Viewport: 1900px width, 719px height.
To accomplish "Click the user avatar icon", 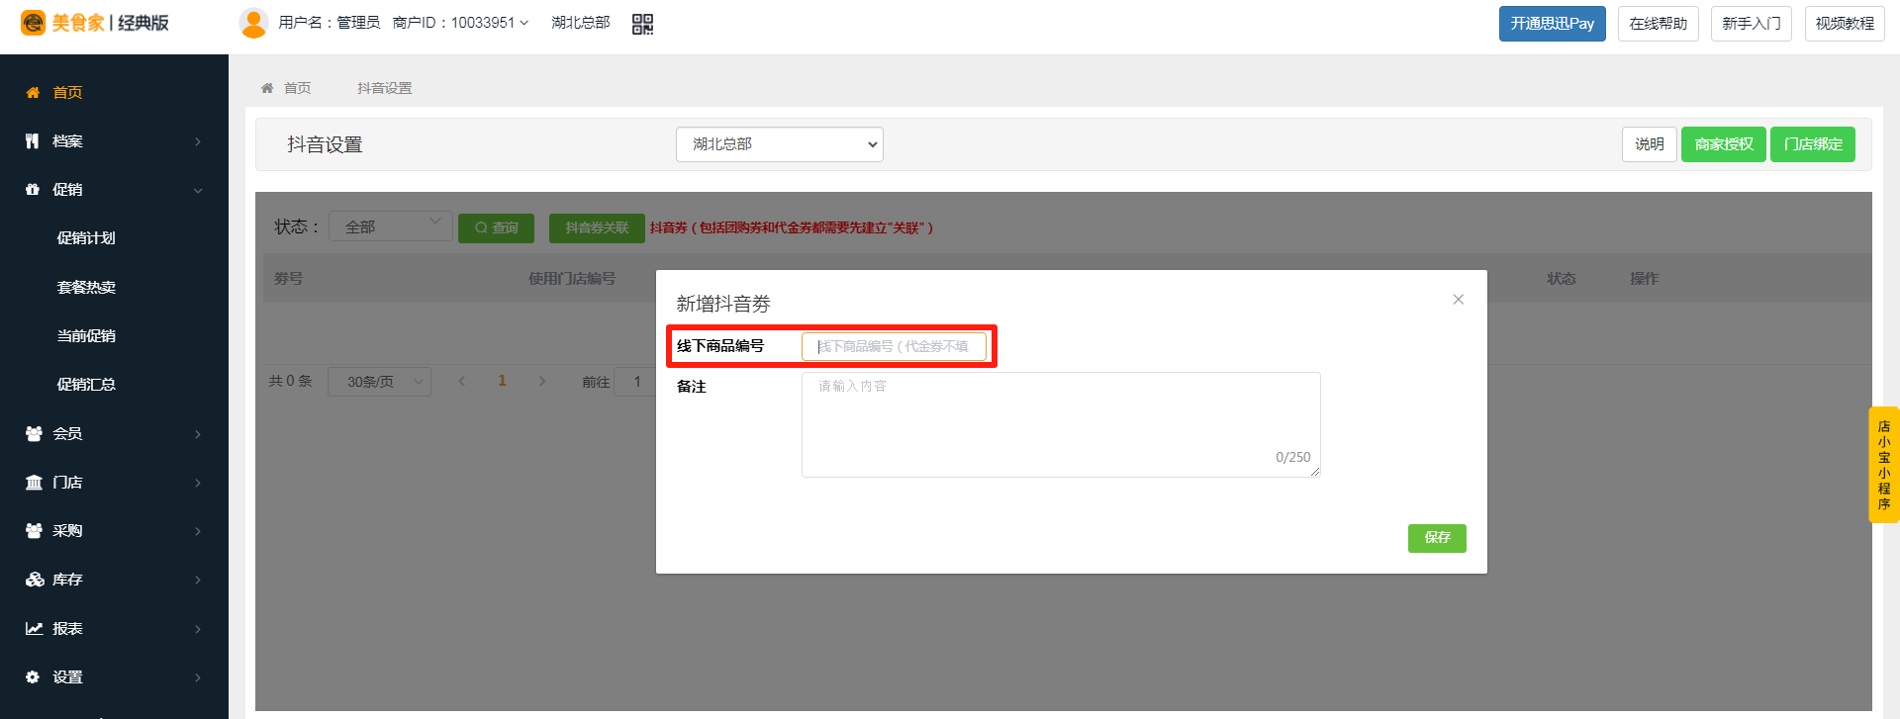I will 253,23.
